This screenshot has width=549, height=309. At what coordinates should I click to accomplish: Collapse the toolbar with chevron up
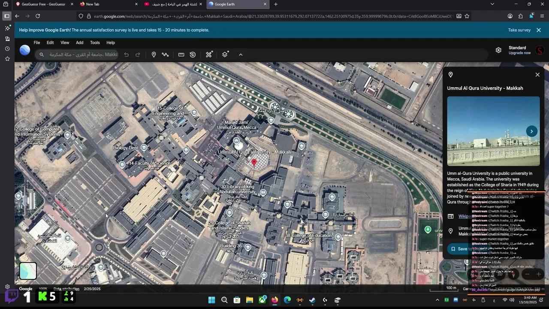[241, 55]
